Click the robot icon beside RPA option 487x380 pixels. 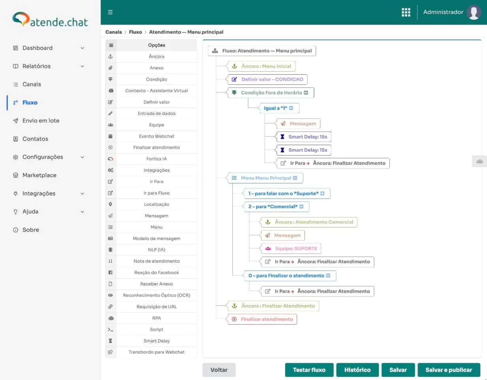click(x=111, y=318)
